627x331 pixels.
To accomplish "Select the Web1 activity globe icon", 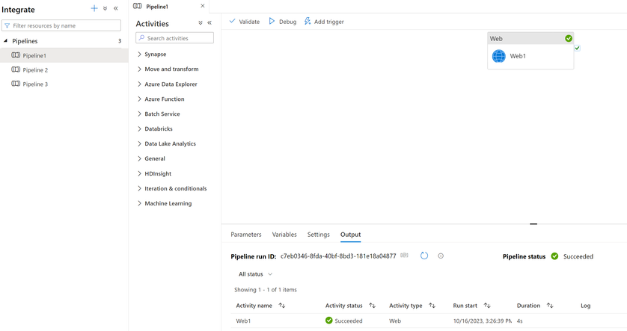I will tap(498, 56).
